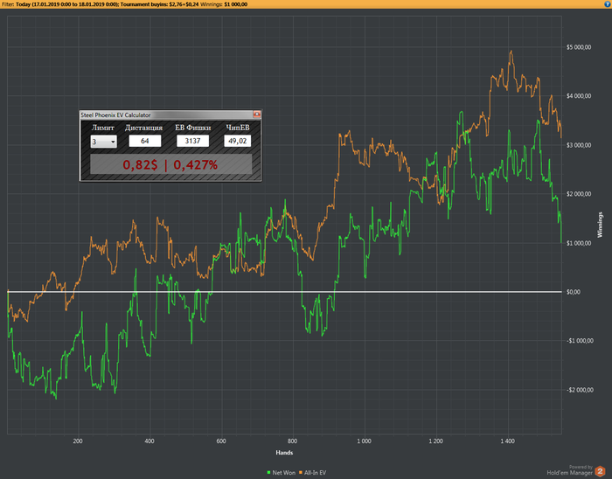612x479 pixels.
Task: Click the Winnings axis label
Action: click(x=600, y=225)
